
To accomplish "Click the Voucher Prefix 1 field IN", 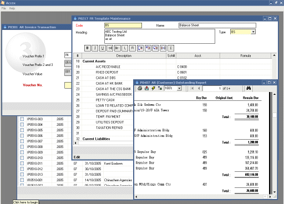I will (68, 55).
